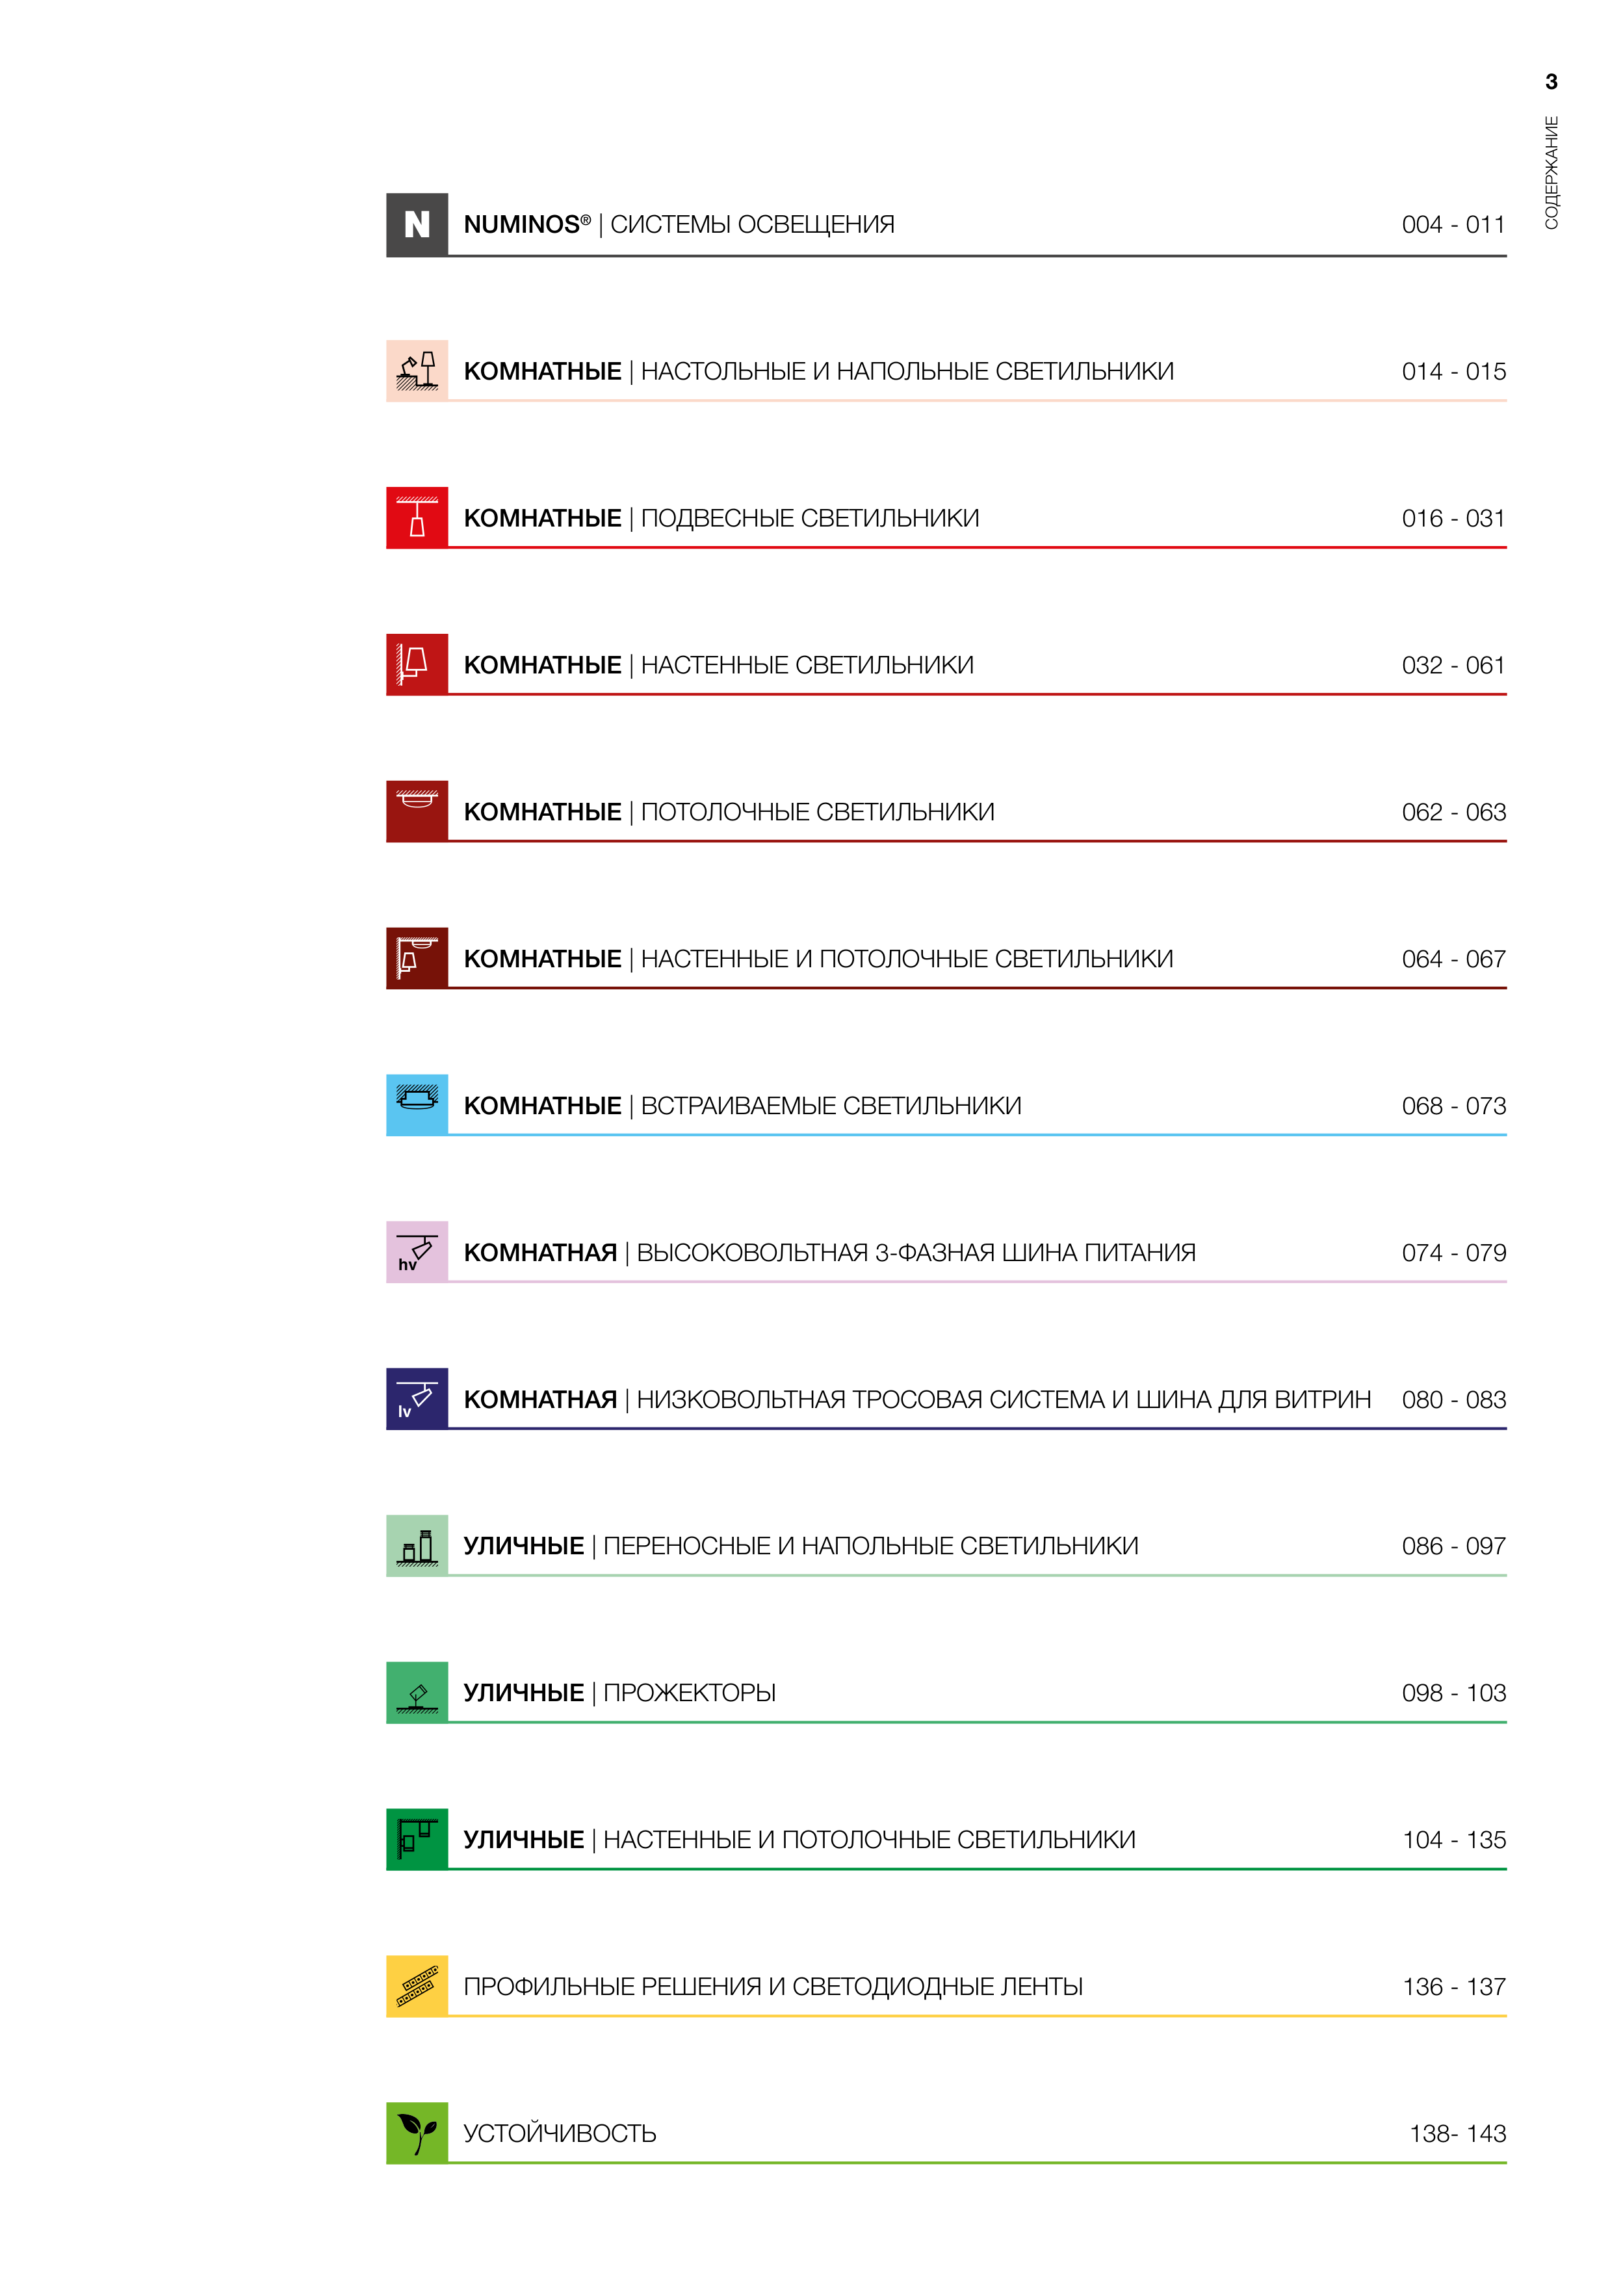This screenshot has width=1623, height=2296.
Task: Click the NUMINOS dark gray N icon
Action: [x=416, y=225]
